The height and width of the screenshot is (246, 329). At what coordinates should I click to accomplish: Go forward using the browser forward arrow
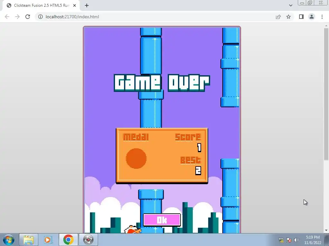tap(17, 17)
